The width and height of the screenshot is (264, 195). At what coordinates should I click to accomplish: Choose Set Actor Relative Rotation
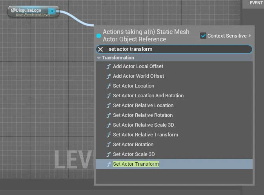142,115
